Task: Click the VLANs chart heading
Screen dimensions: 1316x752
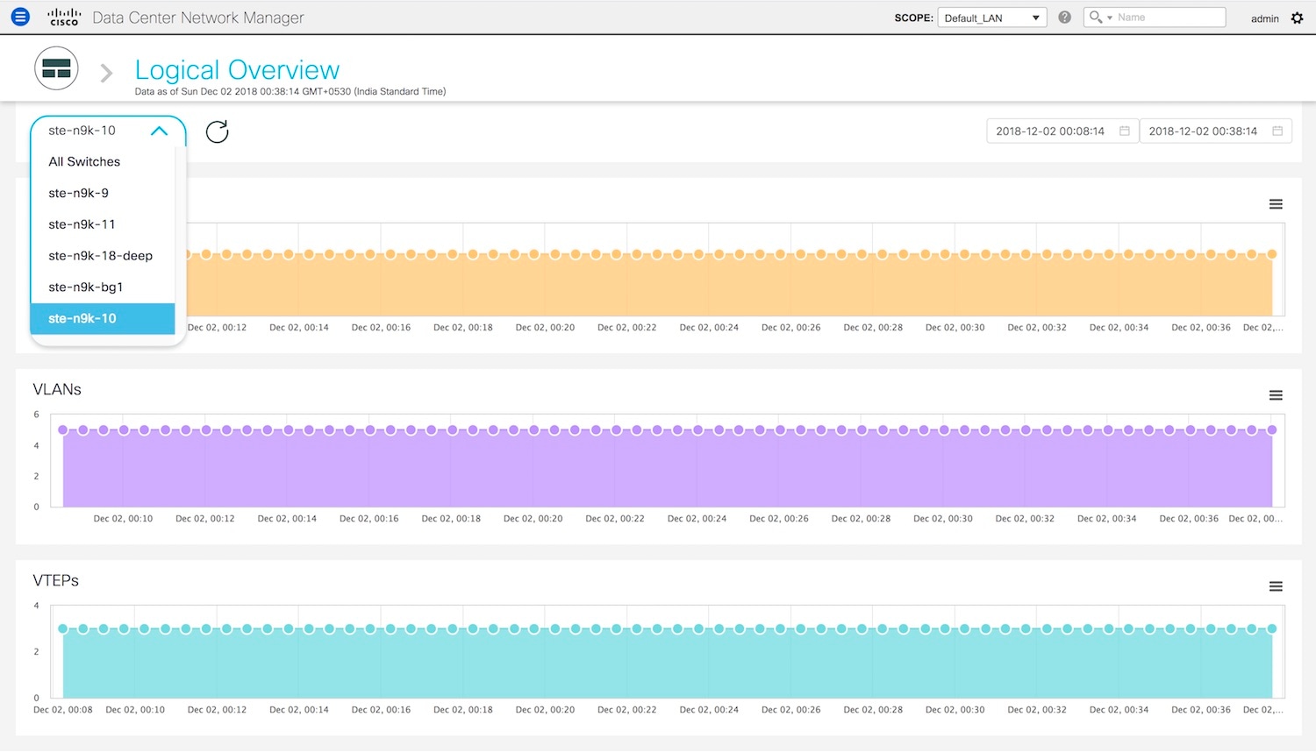Action: coord(57,389)
